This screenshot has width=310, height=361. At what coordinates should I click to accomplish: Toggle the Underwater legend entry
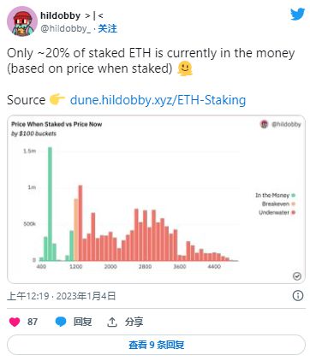click(277, 213)
